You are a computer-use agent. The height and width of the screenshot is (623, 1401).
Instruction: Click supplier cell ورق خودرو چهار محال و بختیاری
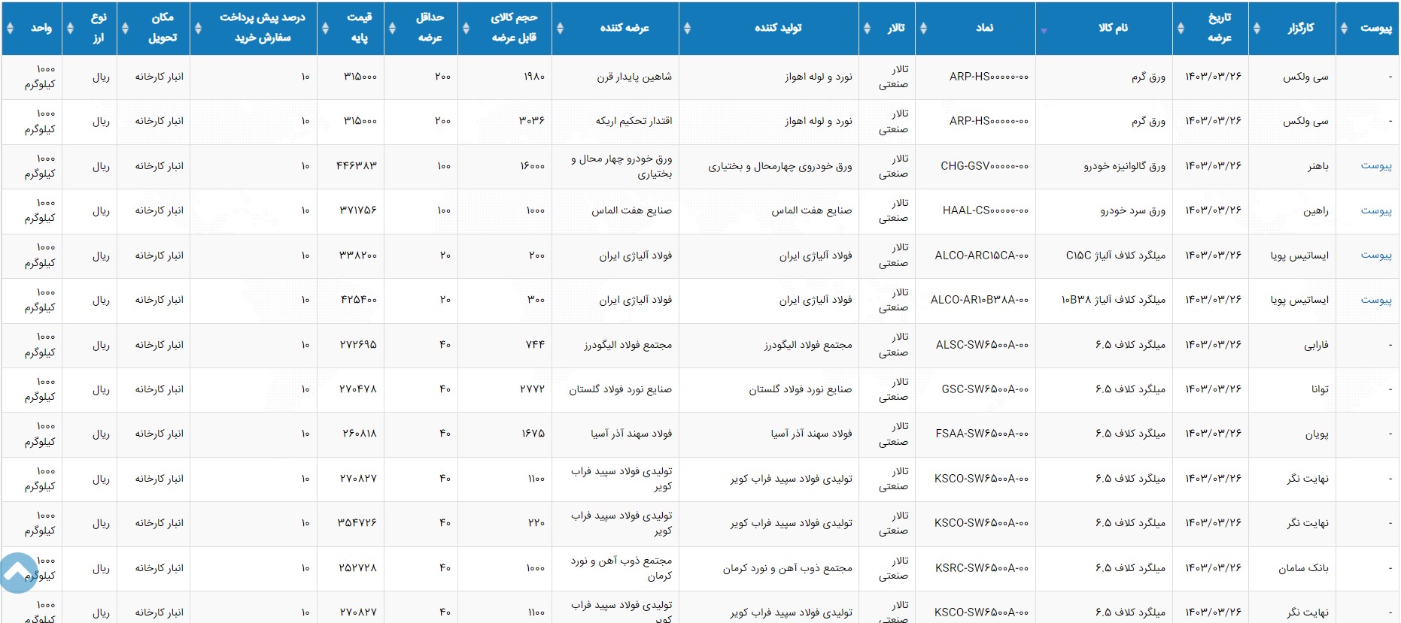coord(621,166)
